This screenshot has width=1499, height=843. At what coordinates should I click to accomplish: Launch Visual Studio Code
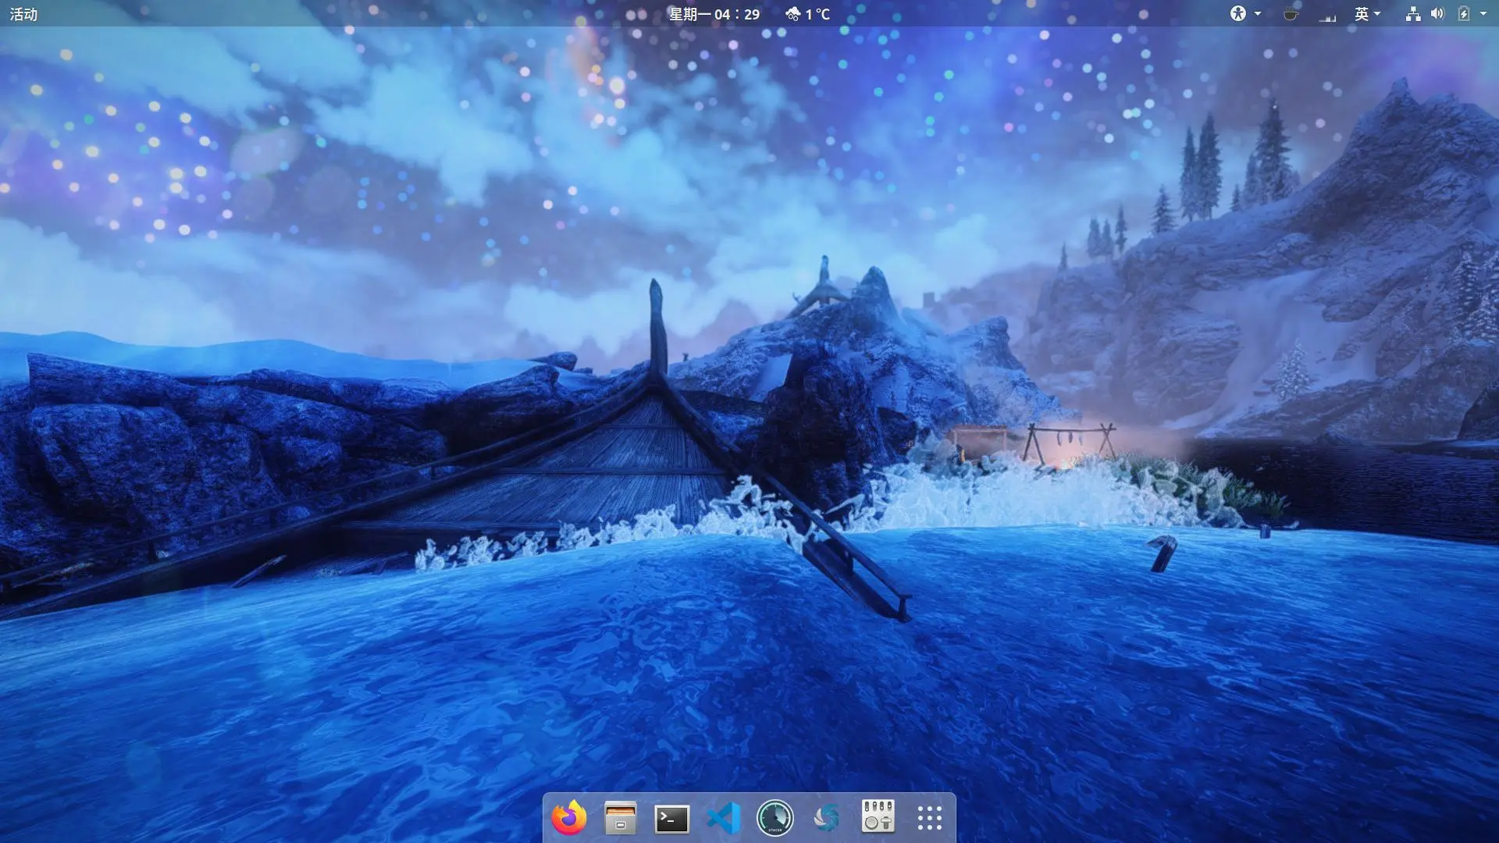723,818
